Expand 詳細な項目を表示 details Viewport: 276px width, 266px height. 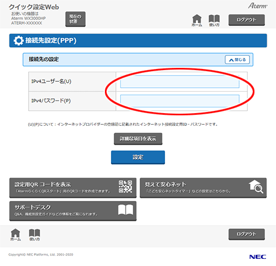pos(138,139)
